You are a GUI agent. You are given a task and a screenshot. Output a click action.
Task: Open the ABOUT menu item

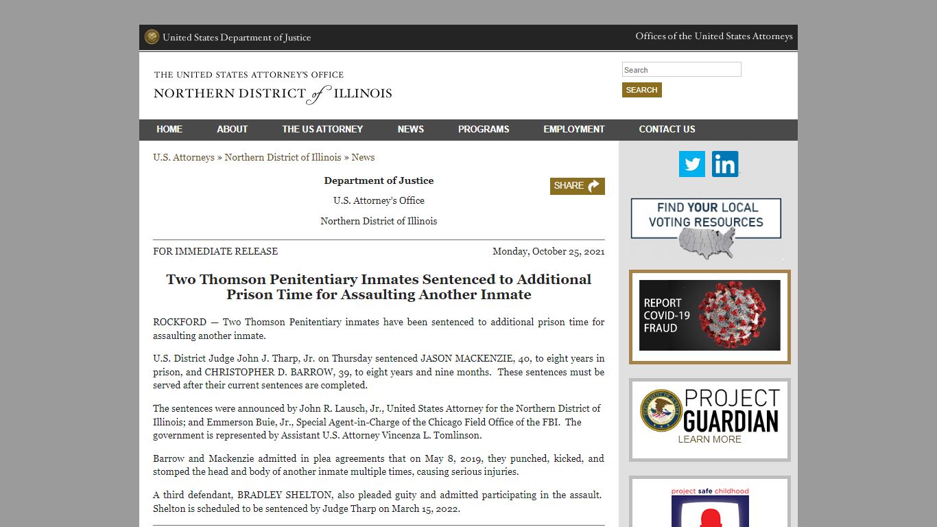[x=233, y=129]
